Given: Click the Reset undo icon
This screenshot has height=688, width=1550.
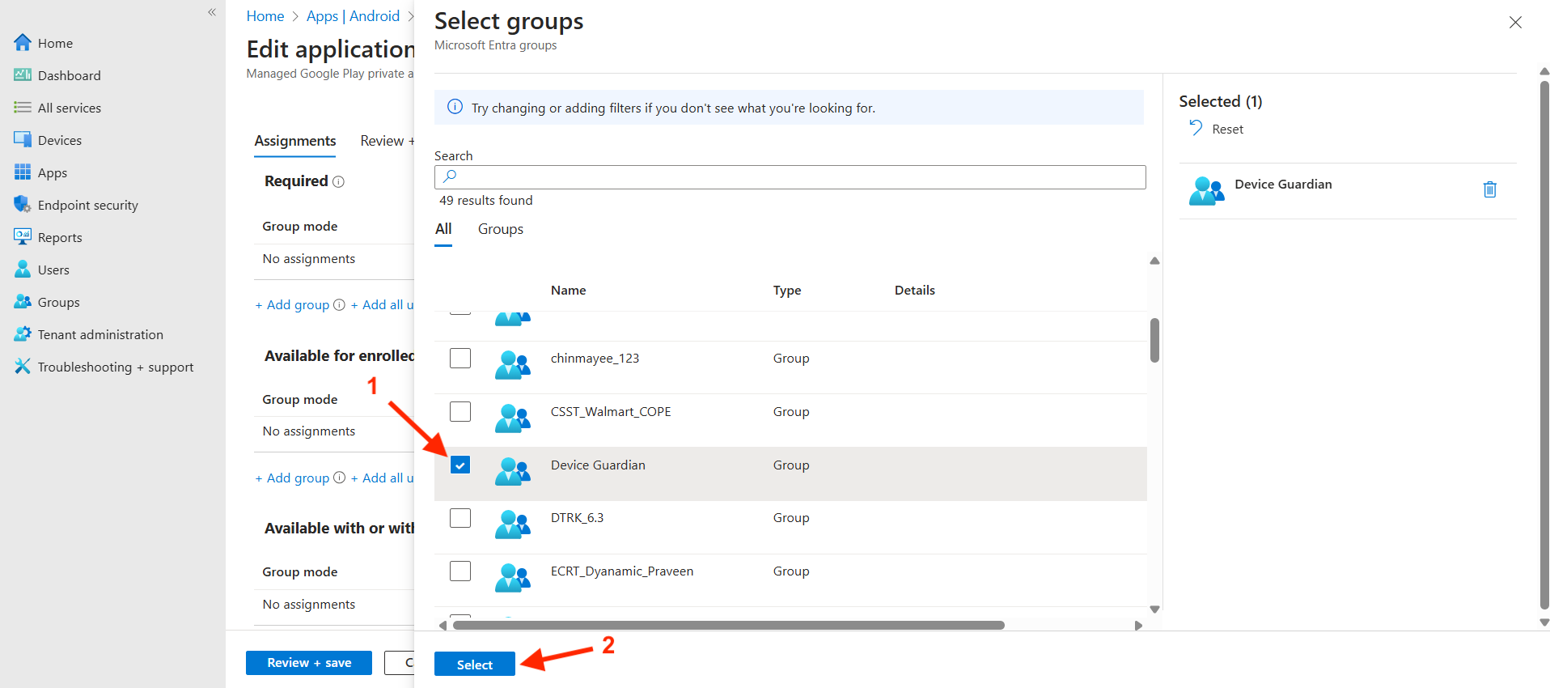Looking at the screenshot, I should [x=1196, y=129].
